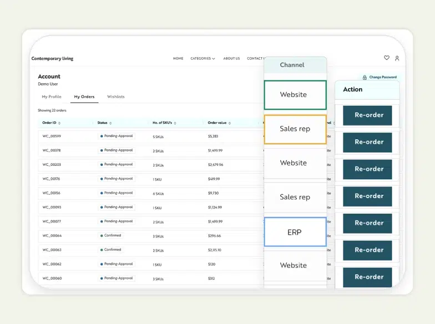Click the Change Password link
Screen dimensions: 435x324
coord(383,77)
